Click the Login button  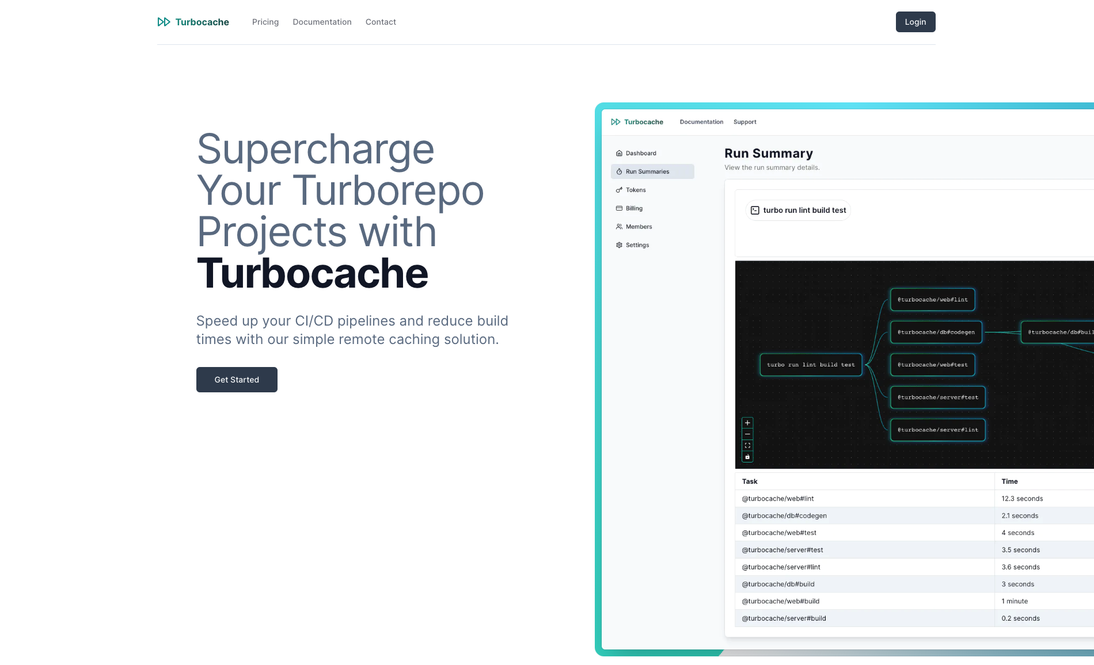915,22
